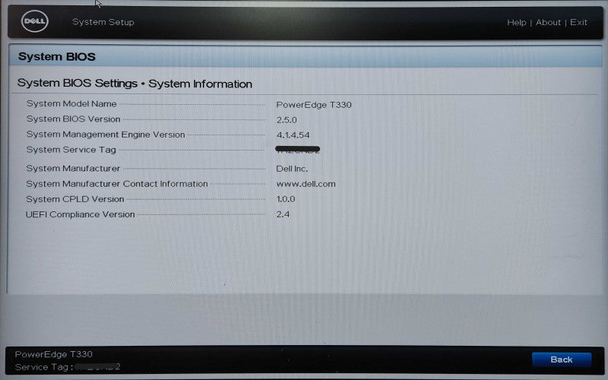Select the System CPLD Version label
This screenshot has width=608, height=380.
(74, 199)
